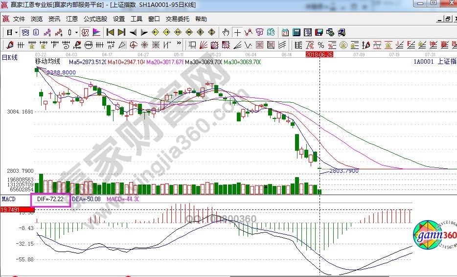This screenshot has width=457, height=277.
Task: Select the crosshair cursor tool
Action: point(237,32)
